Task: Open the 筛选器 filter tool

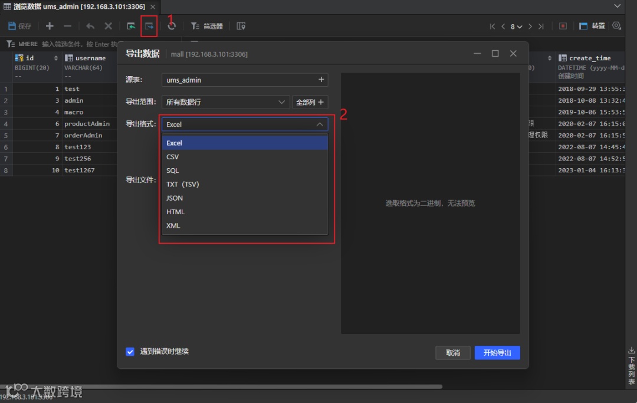Action: point(207,26)
